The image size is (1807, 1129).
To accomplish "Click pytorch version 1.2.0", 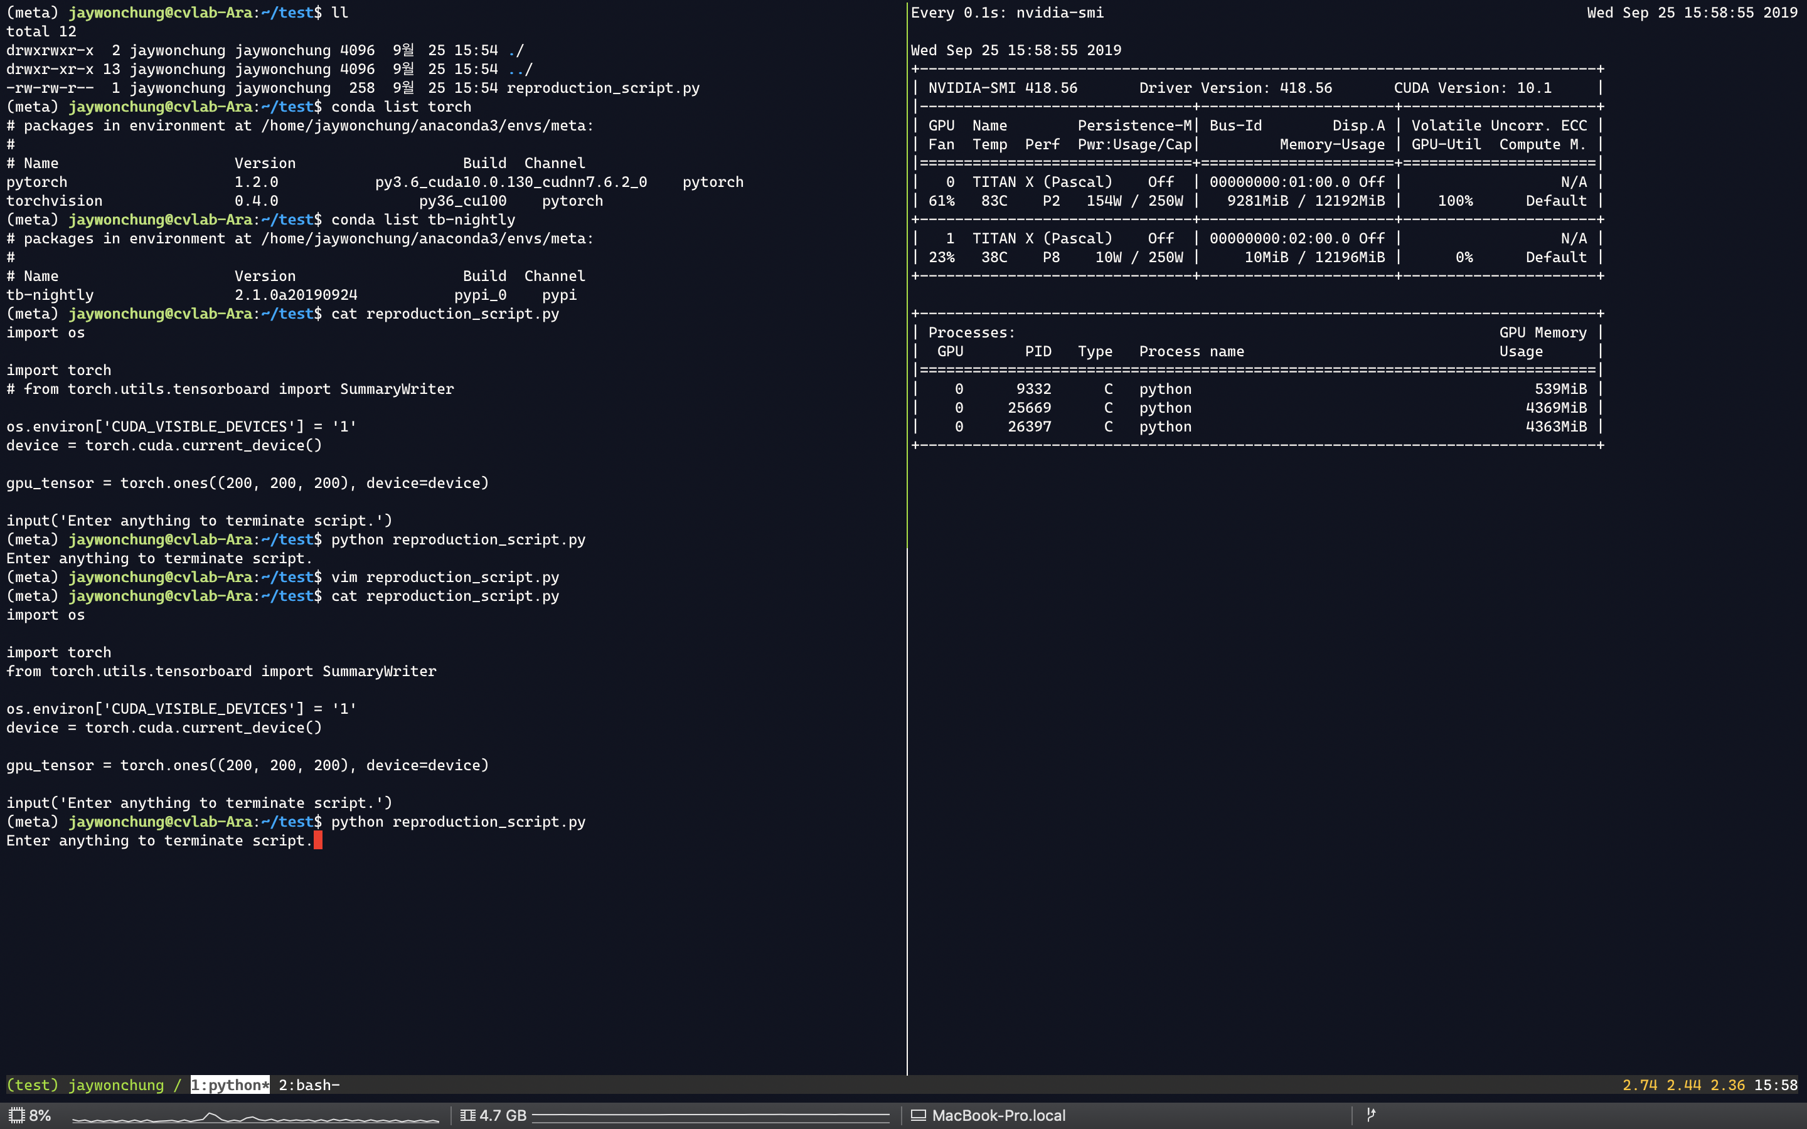I will coord(256,182).
